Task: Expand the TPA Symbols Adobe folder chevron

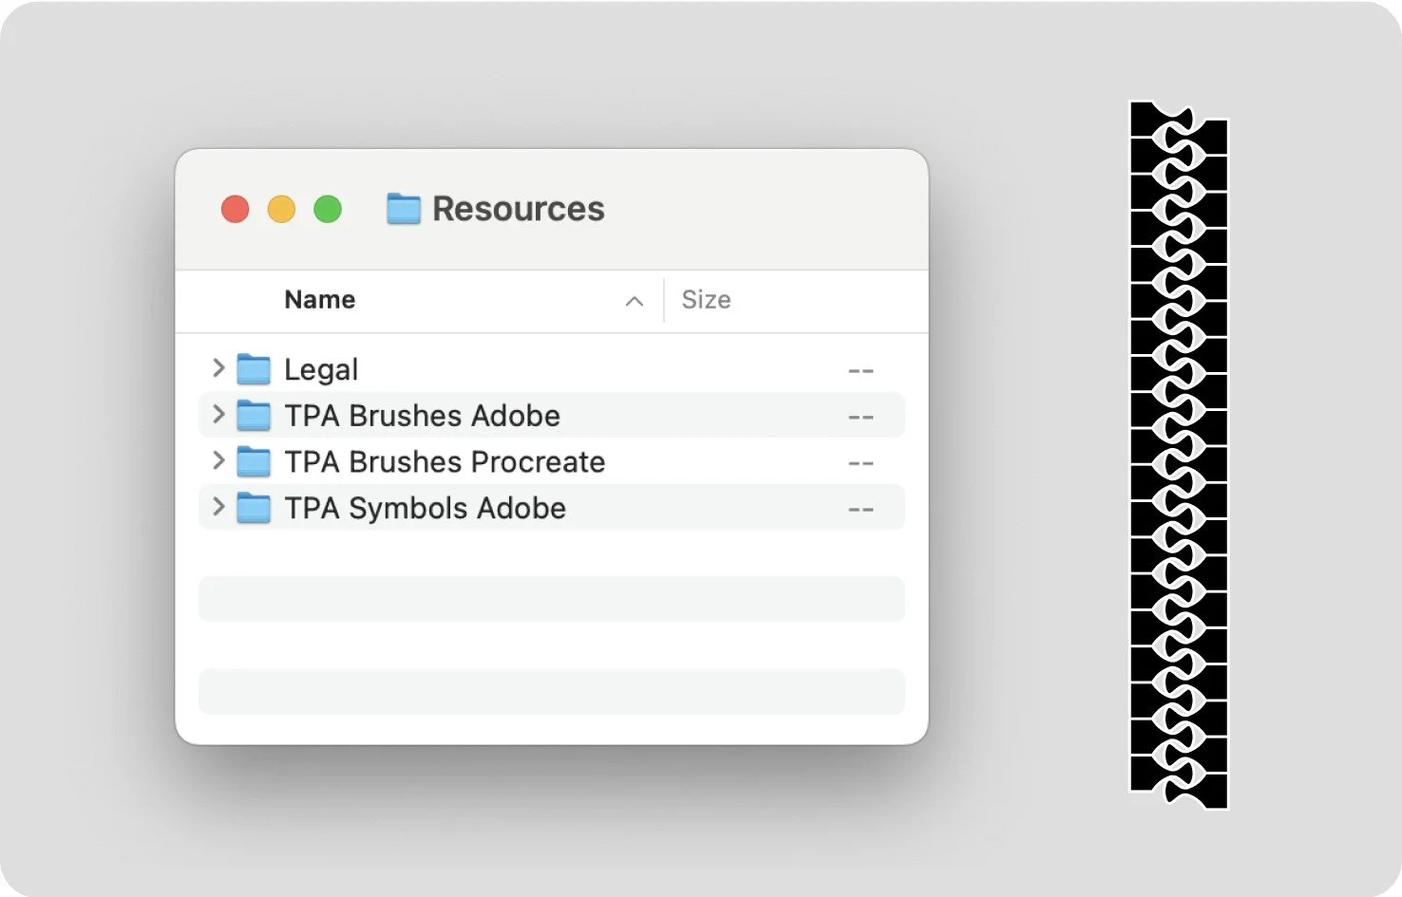Action: (x=218, y=507)
